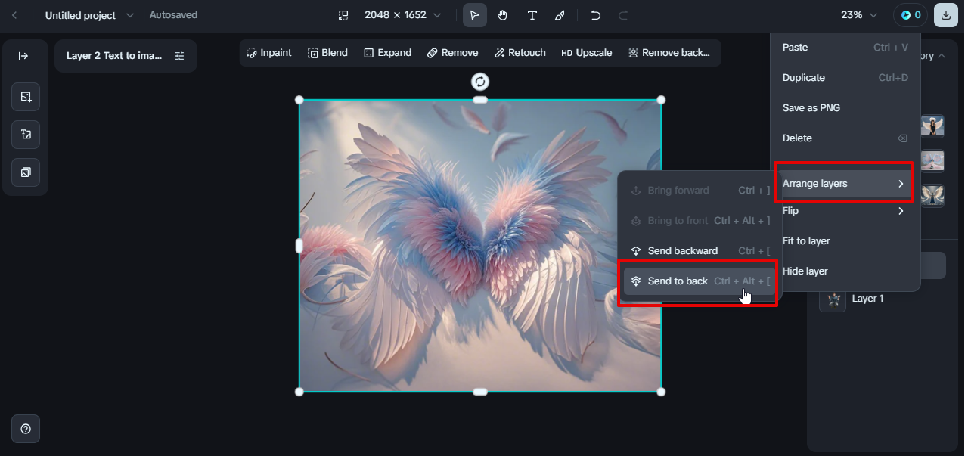Click the third left sidebar layers icon
Screen dimensions: 968x456
coord(26,172)
